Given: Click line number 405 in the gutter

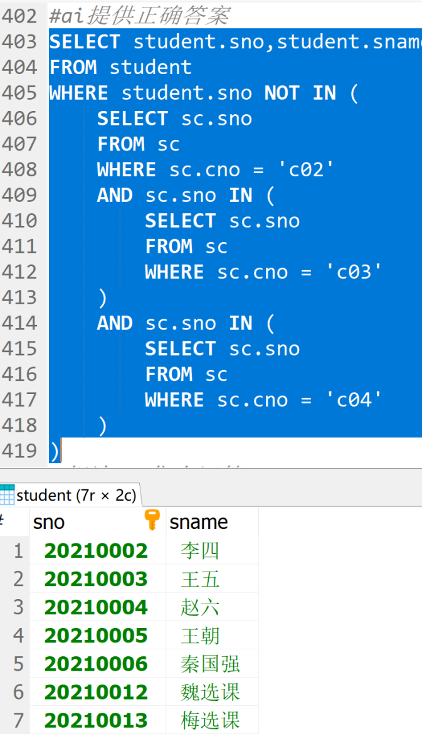Looking at the screenshot, I should point(19,93).
